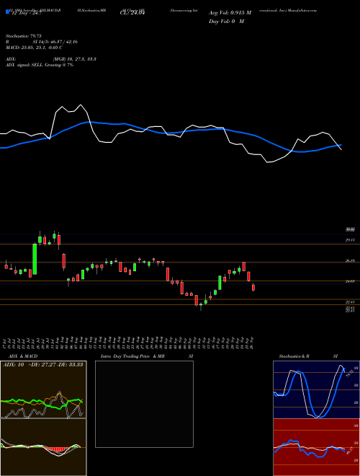Click the 26.39 price axis label
Image resolution: width=360 pixels, height=476 pixels.
(x=351, y=261)
